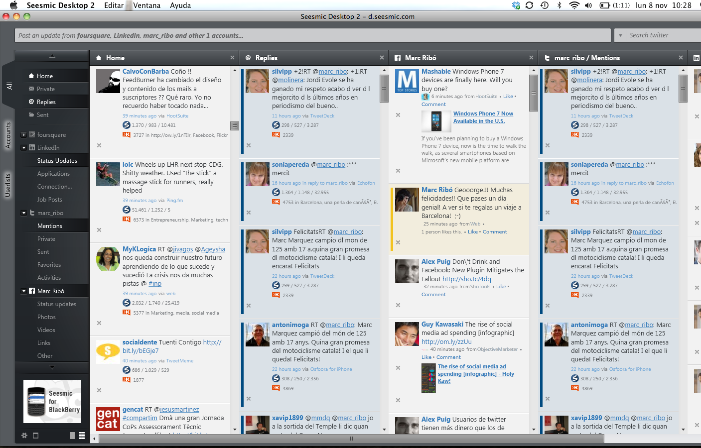The height and width of the screenshot is (448, 701).
Task: Open CalvoConBarba's avatar
Action: click(108, 81)
